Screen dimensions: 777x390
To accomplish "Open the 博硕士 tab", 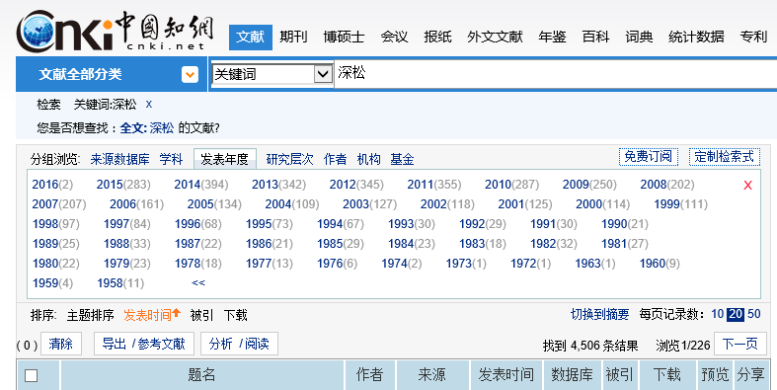I will (x=344, y=37).
